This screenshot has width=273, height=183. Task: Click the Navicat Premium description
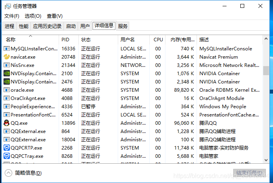click(x=219, y=57)
